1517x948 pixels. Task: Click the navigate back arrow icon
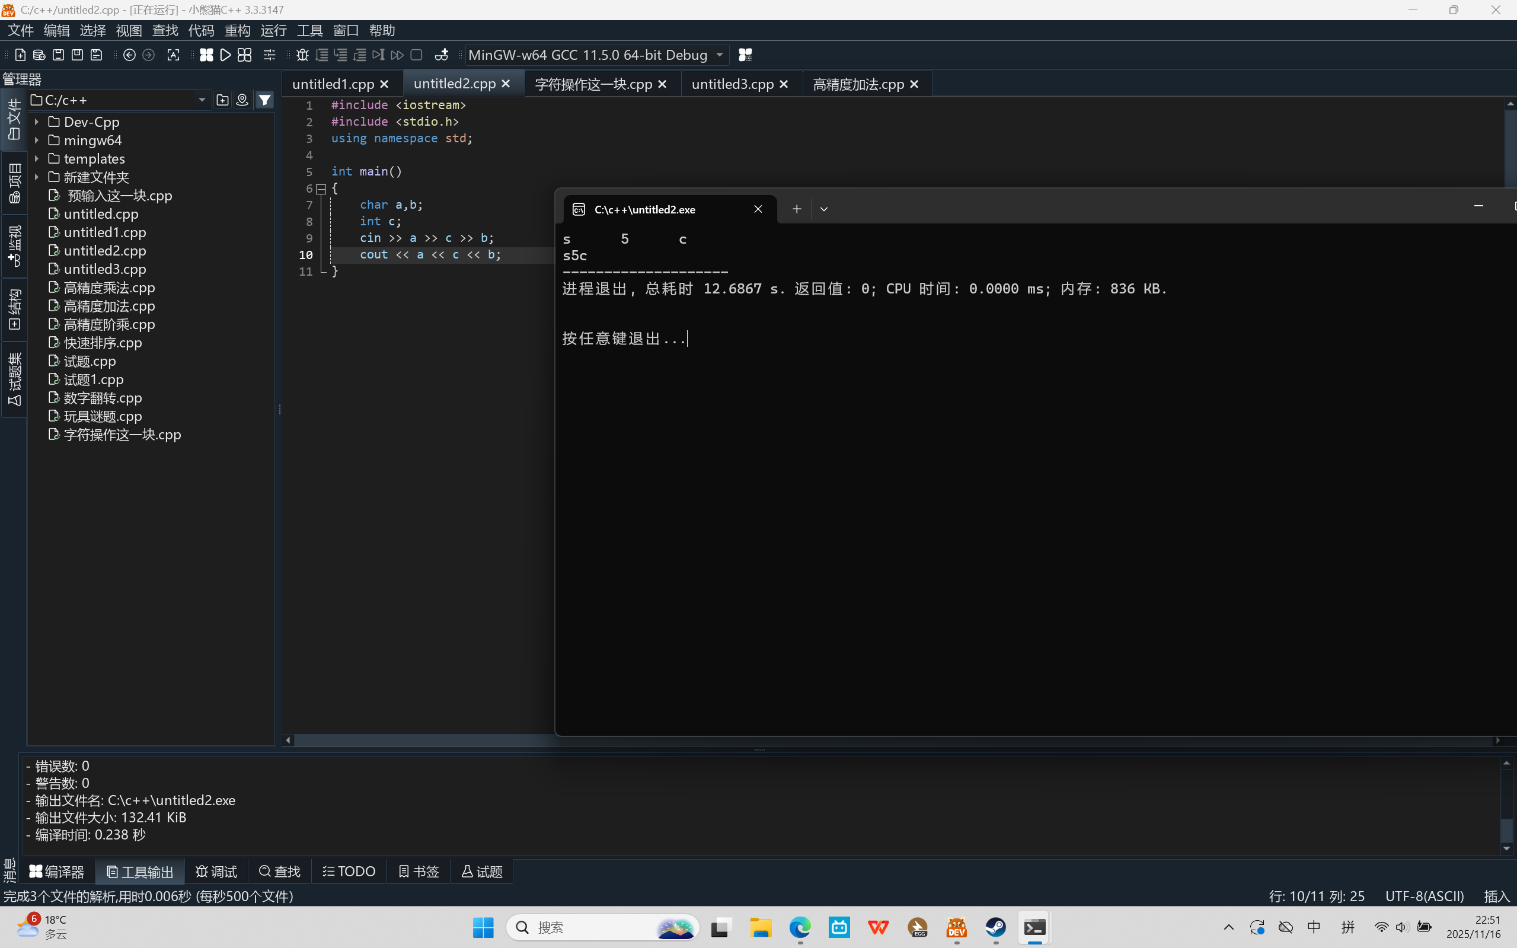point(129,55)
